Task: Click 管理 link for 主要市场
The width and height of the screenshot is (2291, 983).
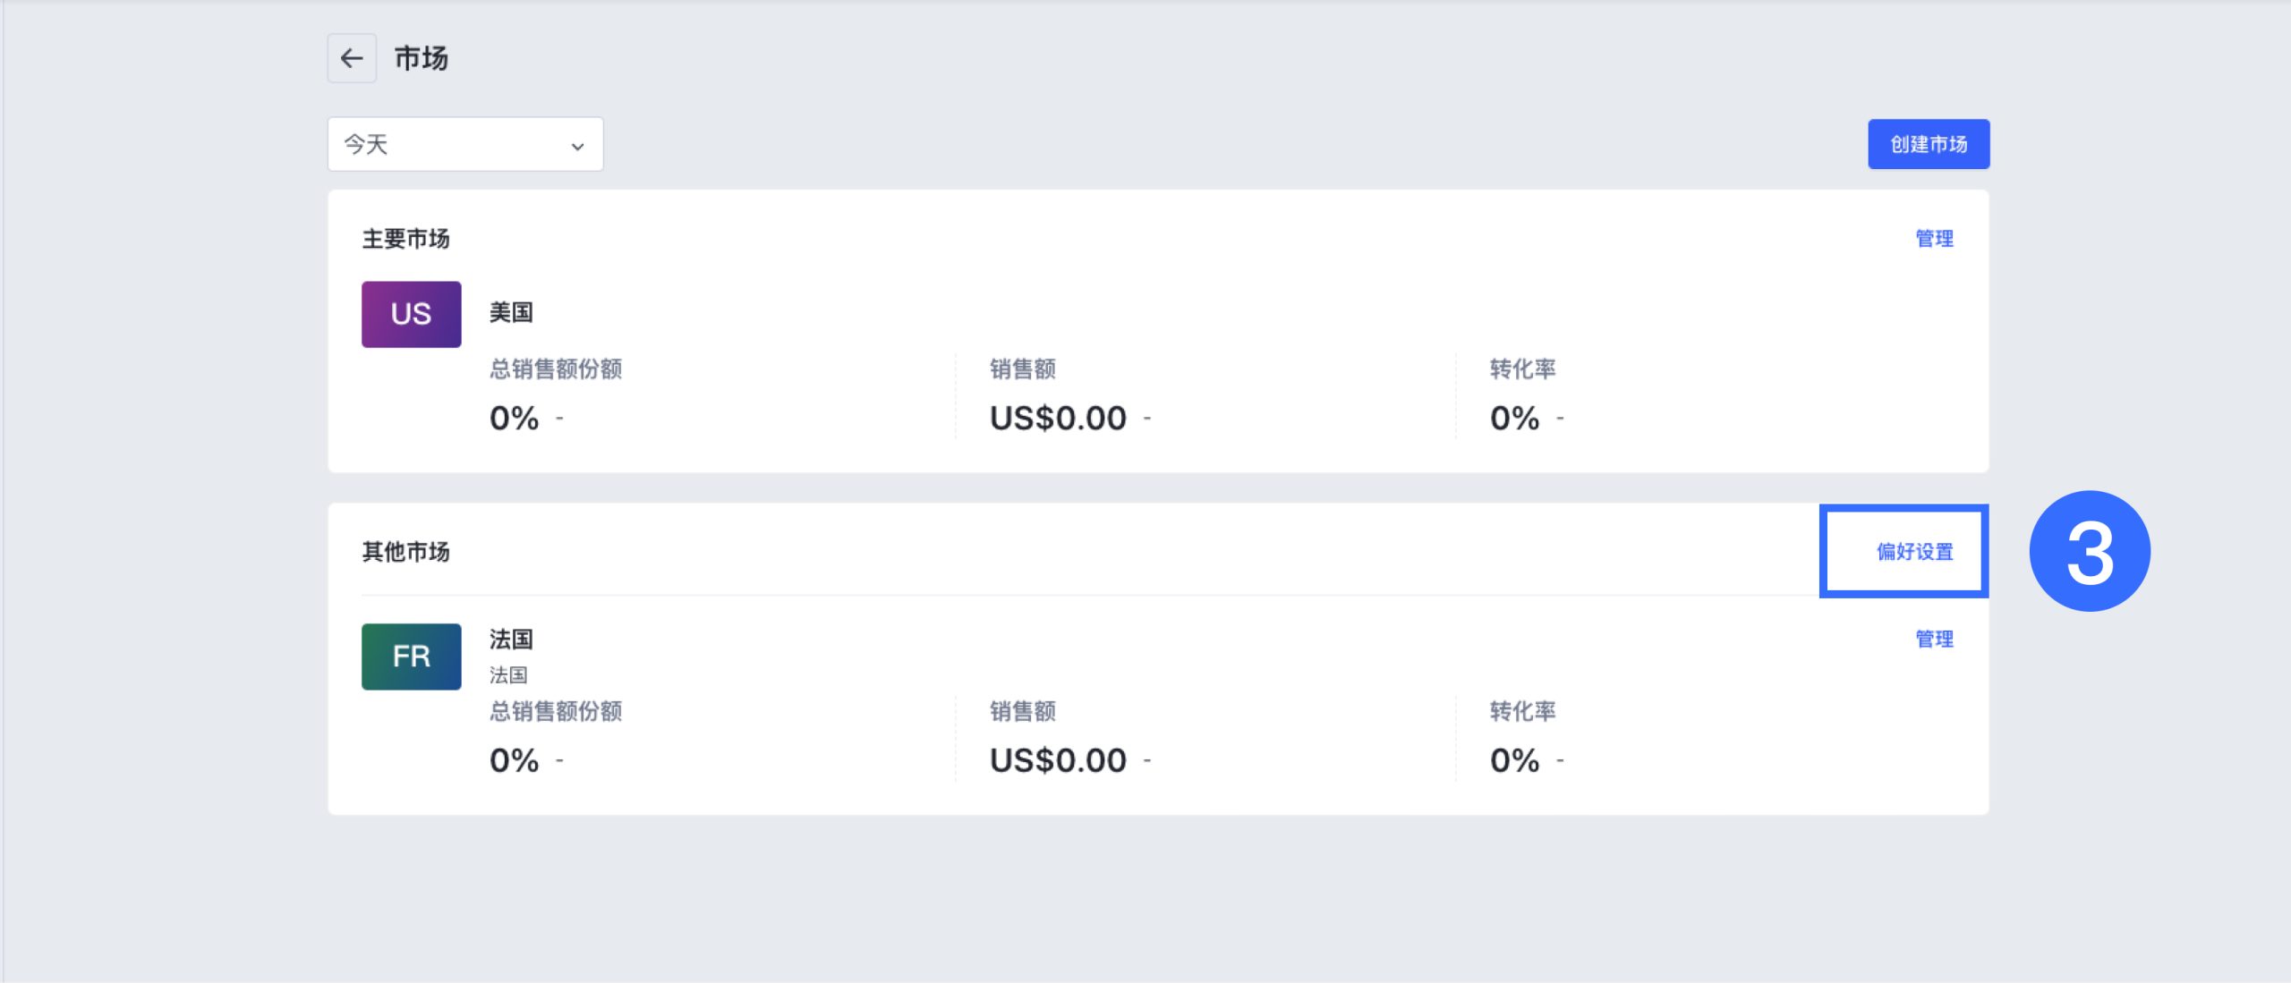Action: tap(1933, 239)
